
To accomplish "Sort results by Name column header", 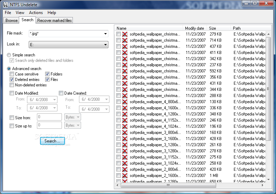I will (x=149, y=28).
